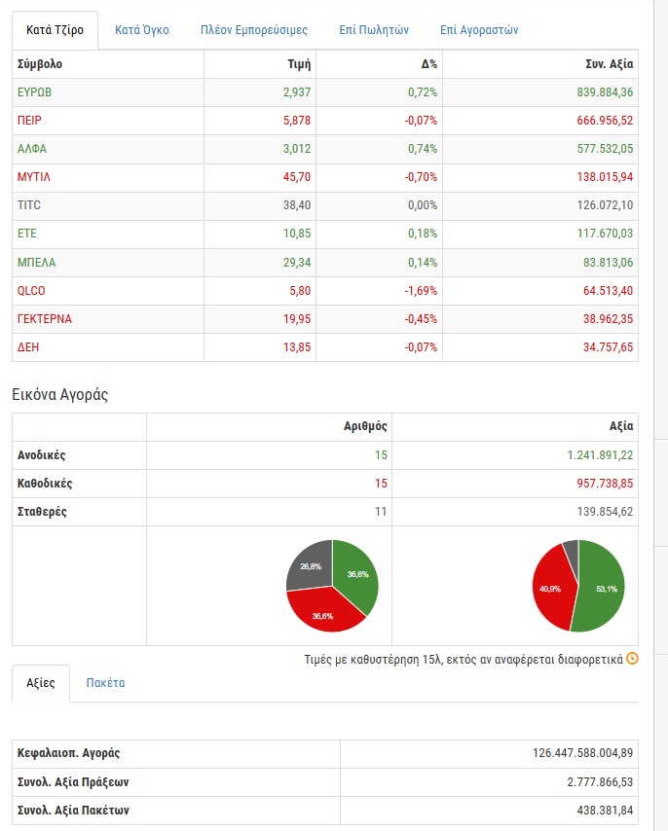
Task: Click the QLCO stock symbol
Action: [x=31, y=290]
